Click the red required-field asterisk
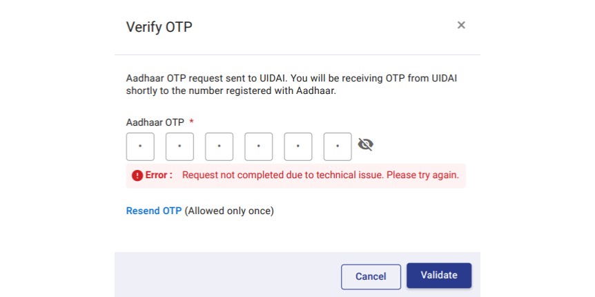 click(191, 122)
